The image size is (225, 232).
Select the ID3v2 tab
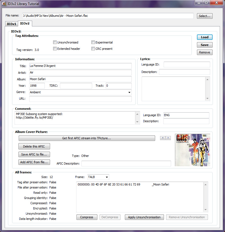(x=25, y=24)
